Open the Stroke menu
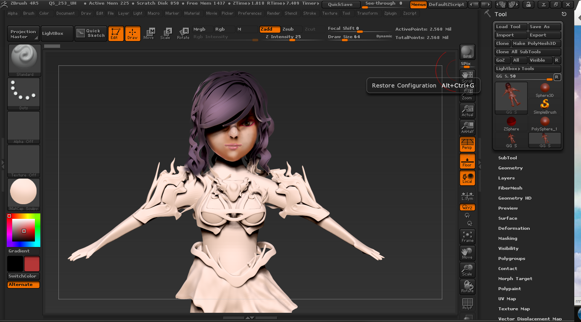Screen dimensions: 581x322 (310, 13)
